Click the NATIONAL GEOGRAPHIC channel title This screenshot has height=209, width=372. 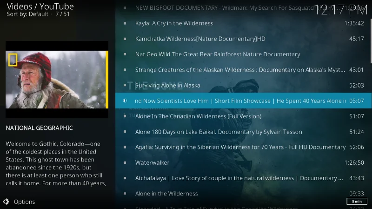tap(39, 128)
